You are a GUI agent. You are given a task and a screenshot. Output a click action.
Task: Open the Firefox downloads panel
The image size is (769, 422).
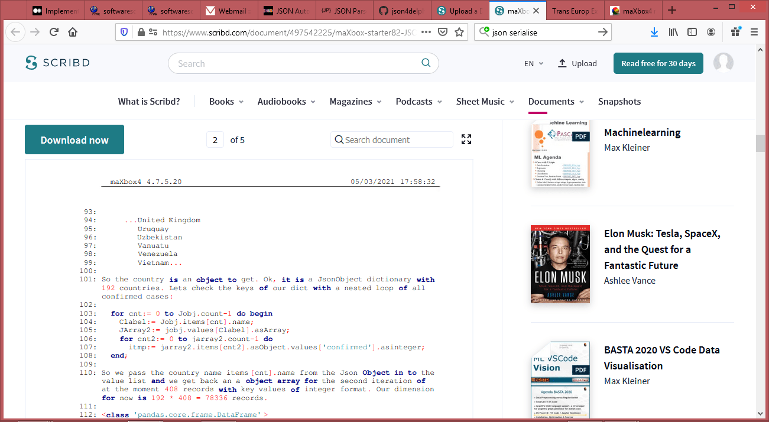point(654,32)
